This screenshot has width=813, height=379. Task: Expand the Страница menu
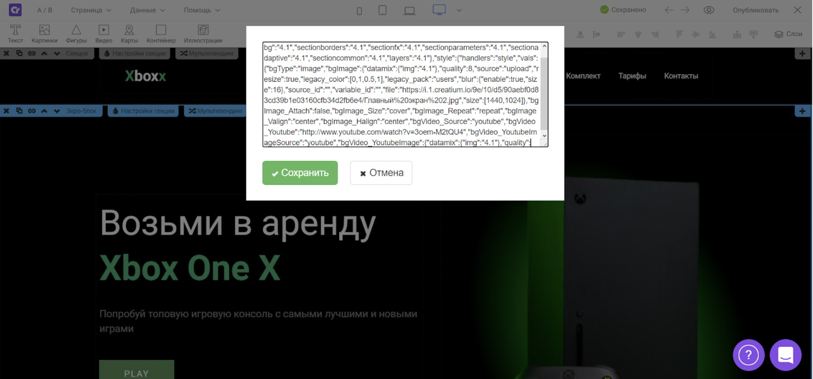tap(91, 10)
